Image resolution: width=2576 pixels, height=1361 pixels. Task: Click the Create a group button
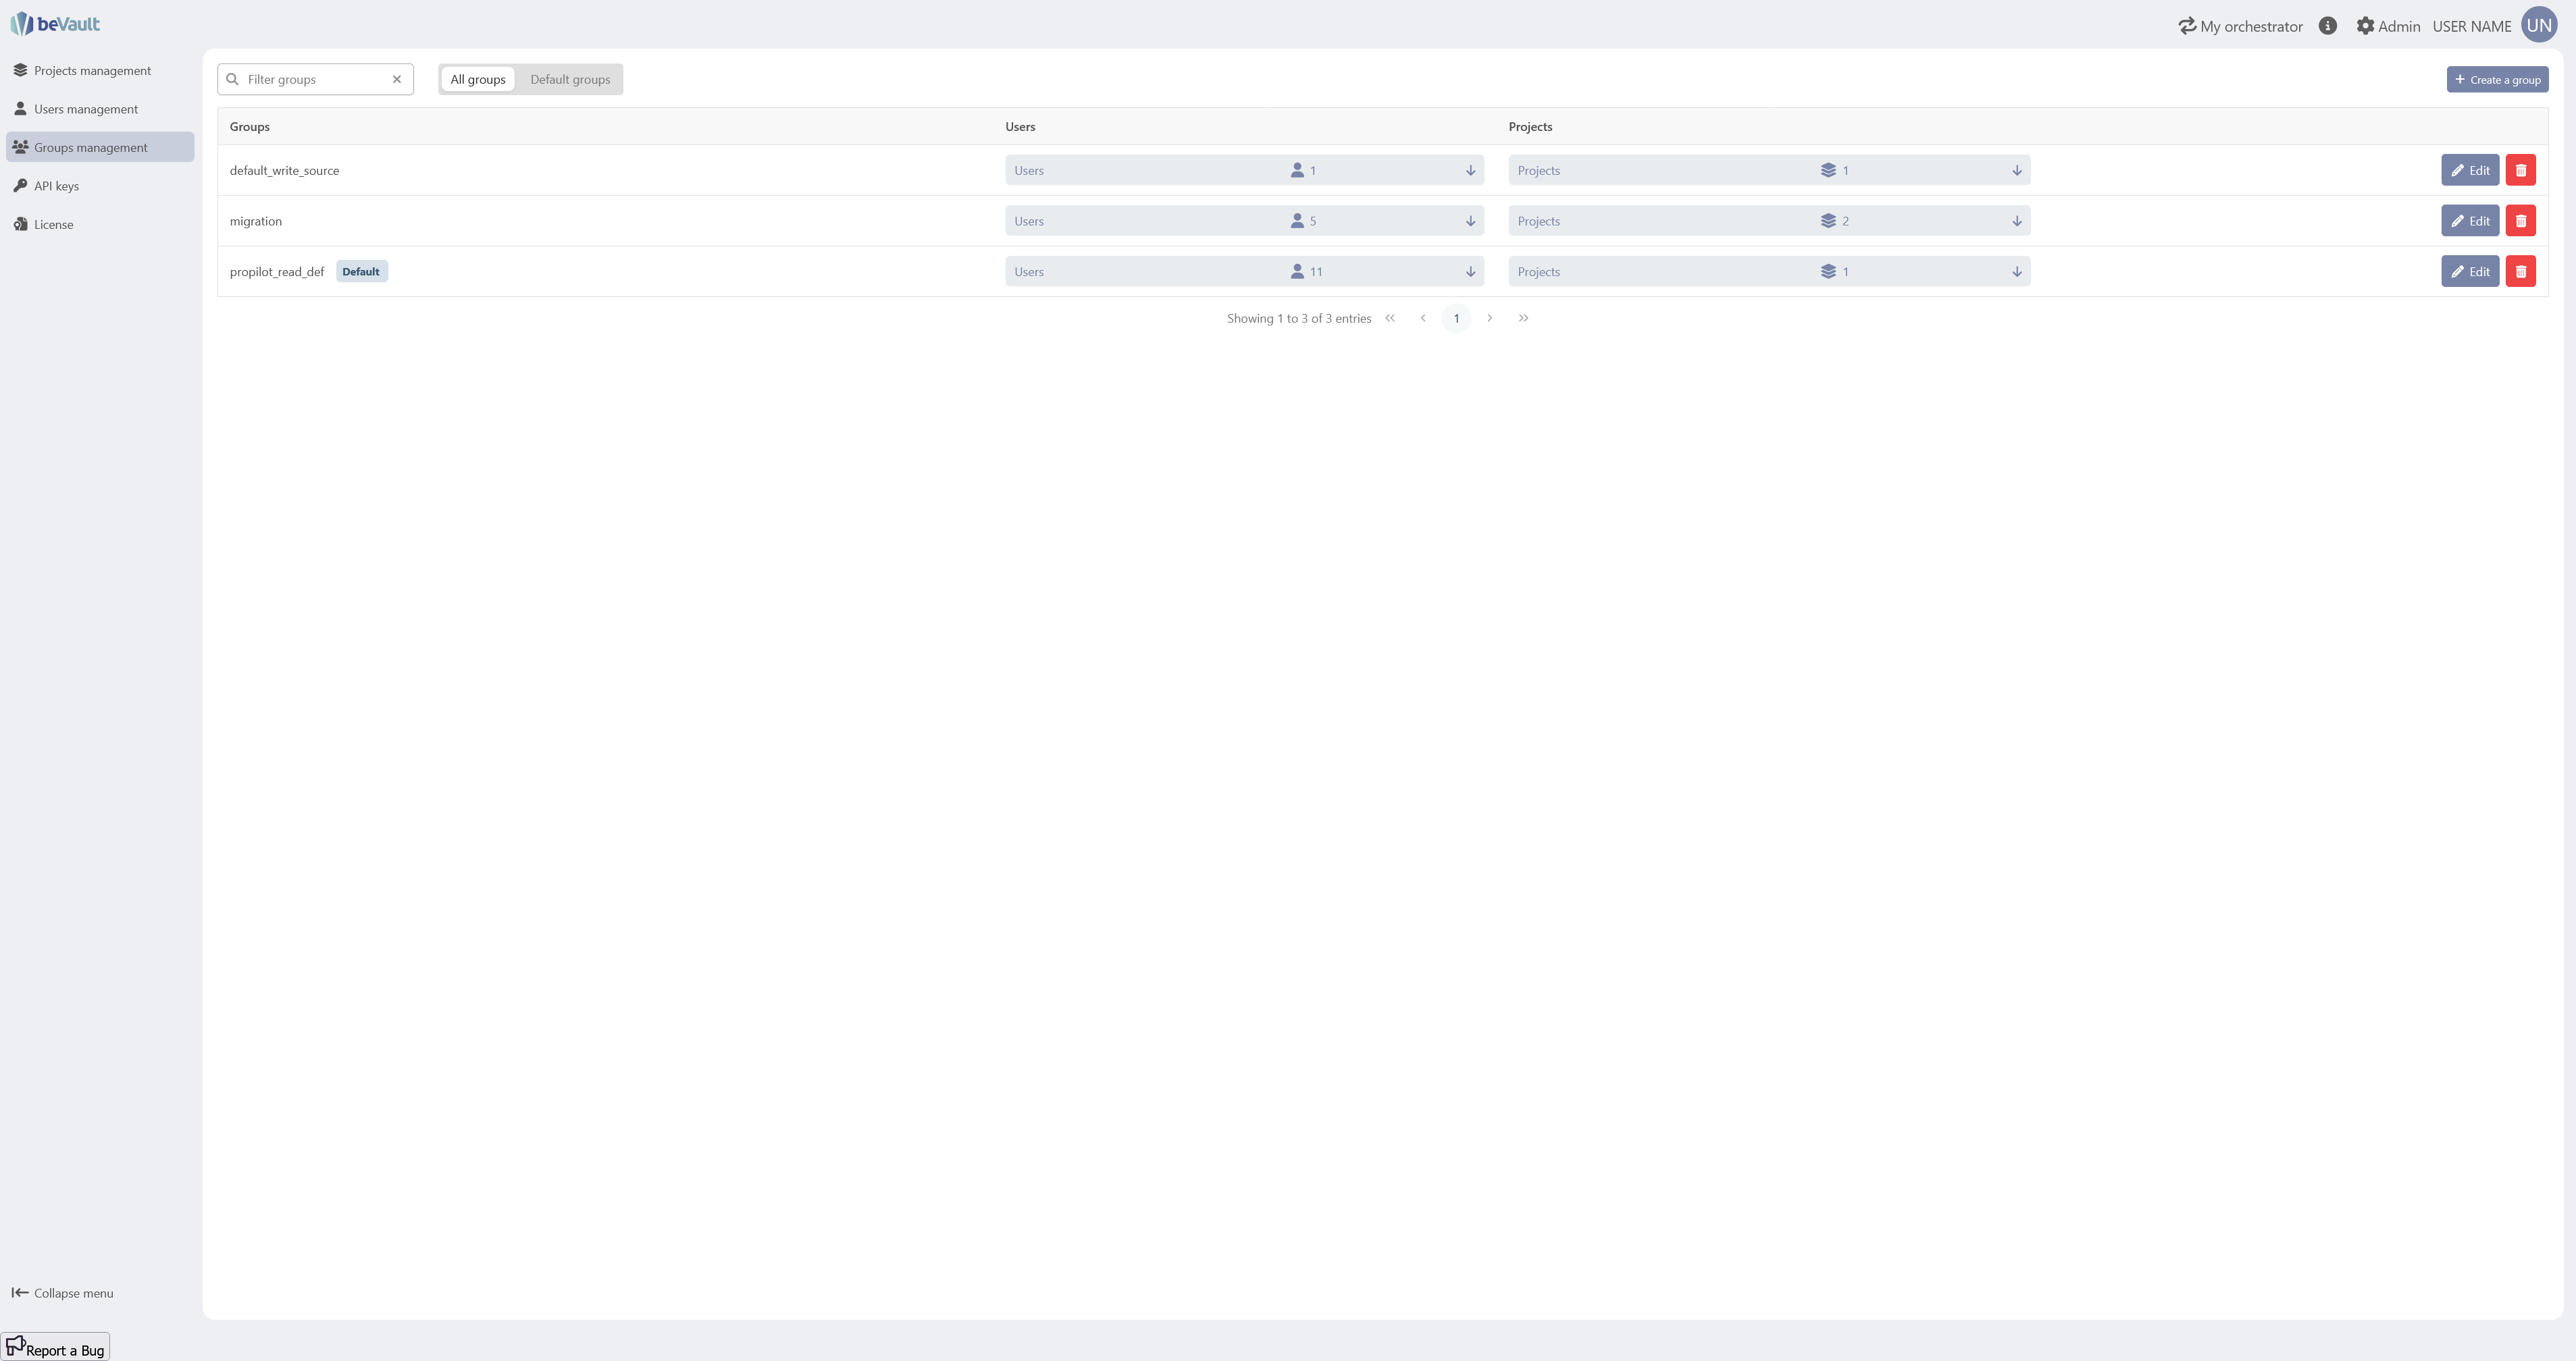(2497, 79)
